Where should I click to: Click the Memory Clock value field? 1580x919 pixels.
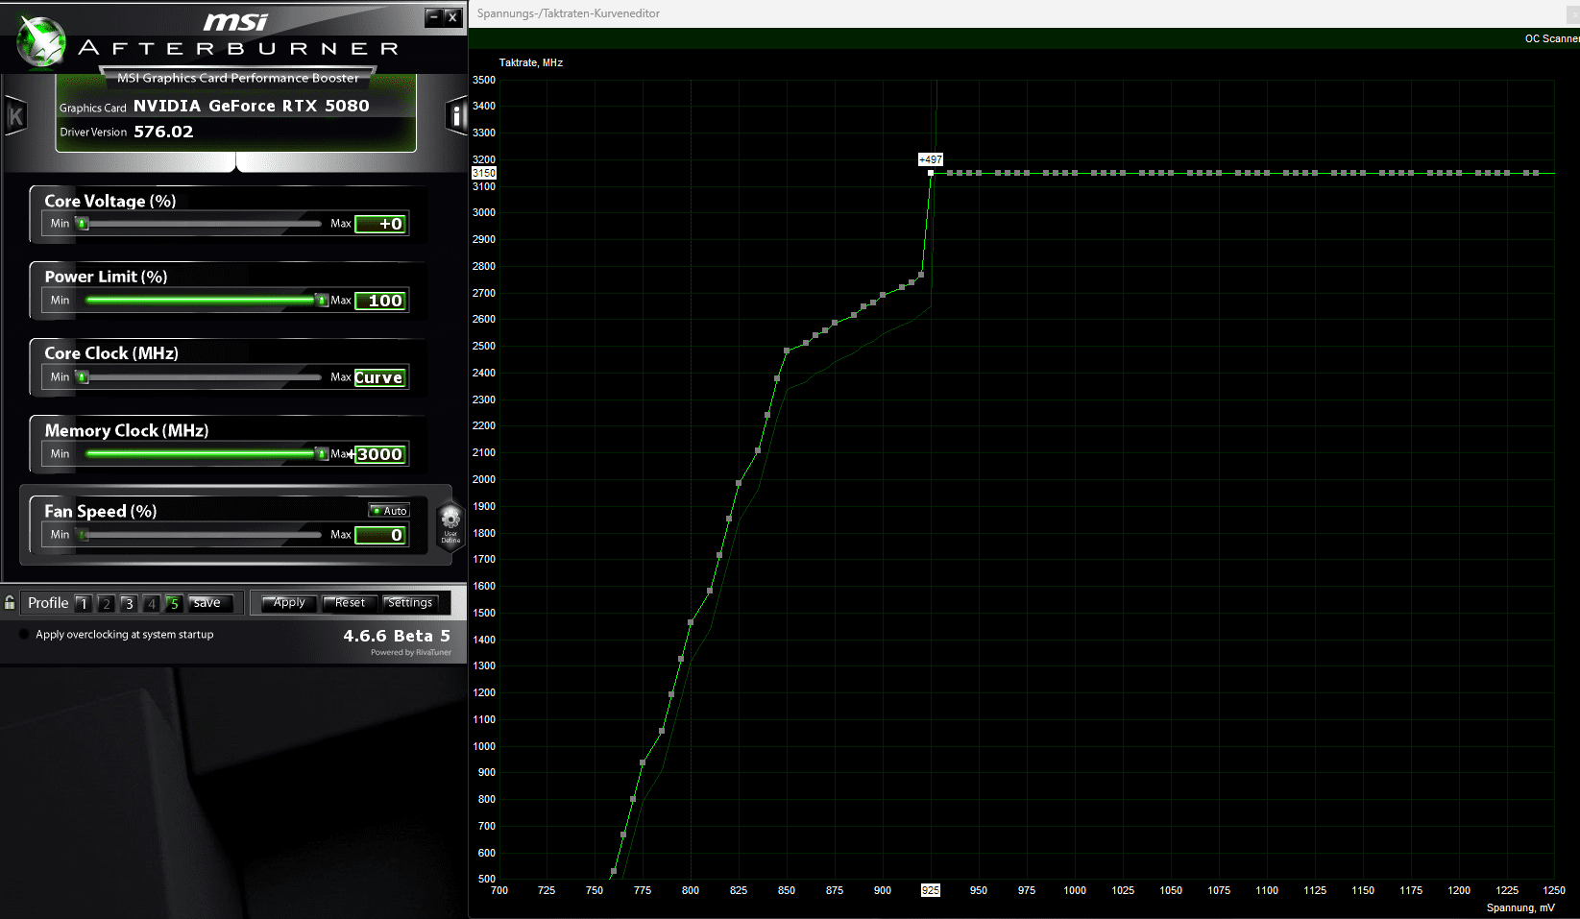pyautogui.click(x=380, y=454)
